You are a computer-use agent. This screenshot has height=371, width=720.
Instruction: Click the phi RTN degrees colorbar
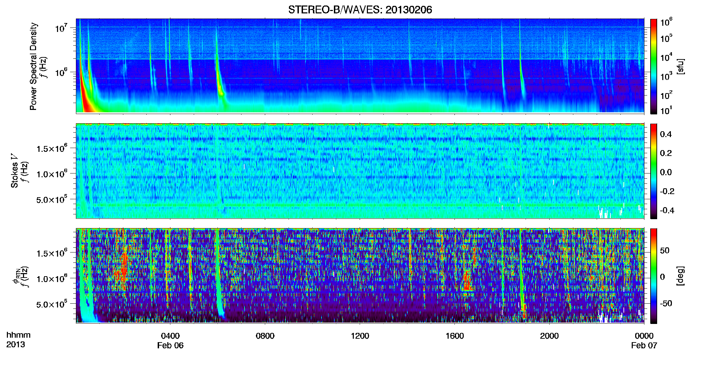654,276
